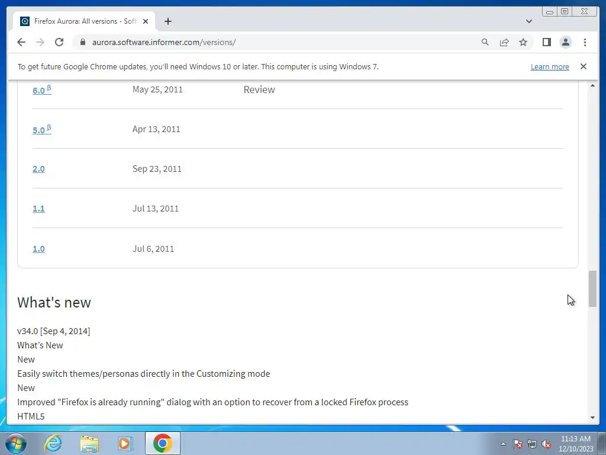606x455 pixels.
Task: Open the version 1.0 link
Action: [38, 249]
